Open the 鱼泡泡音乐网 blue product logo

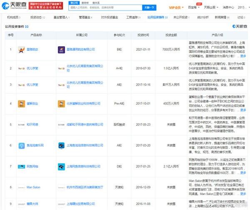[22, 145]
